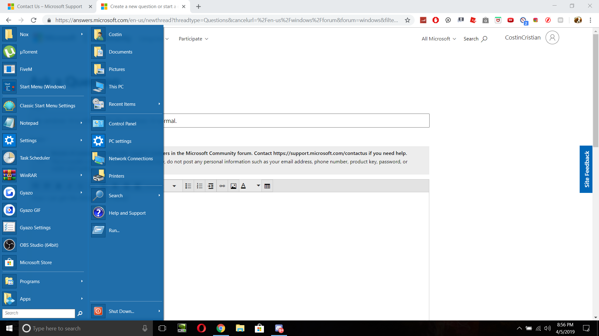Expand Recent Items submenu

159,104
